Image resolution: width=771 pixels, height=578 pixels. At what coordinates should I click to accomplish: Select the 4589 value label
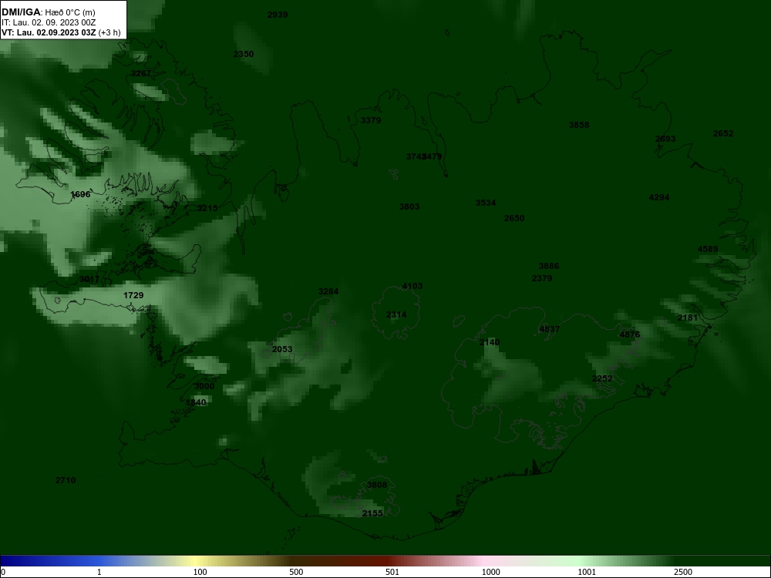tap(708, 249)
